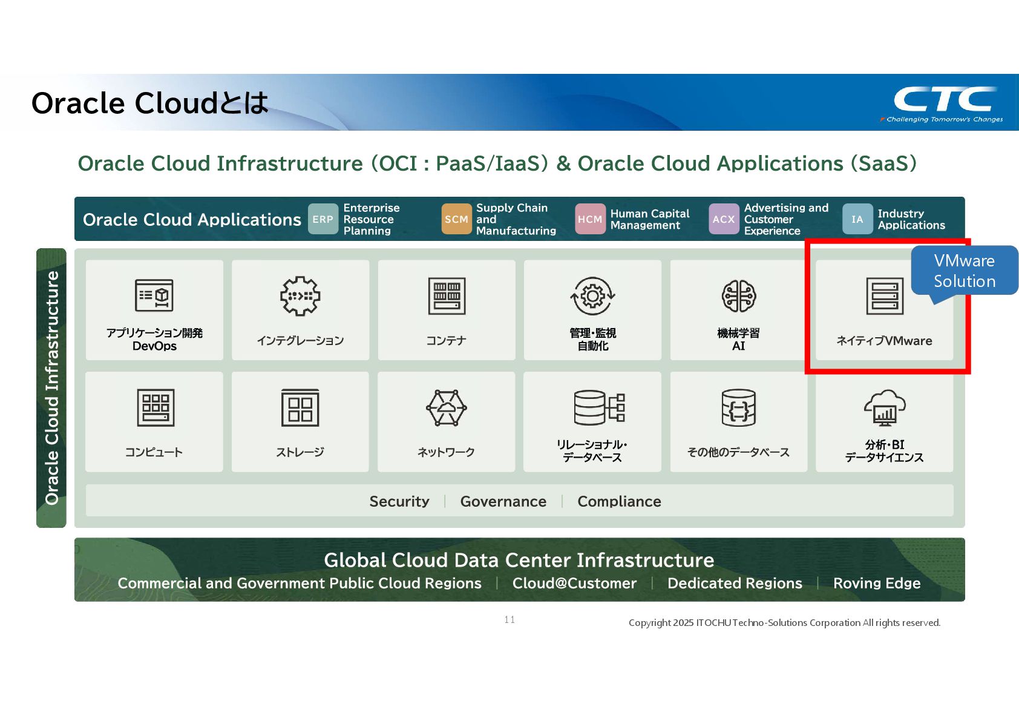Select the analytics BI data science icon

tap(885, 407)
